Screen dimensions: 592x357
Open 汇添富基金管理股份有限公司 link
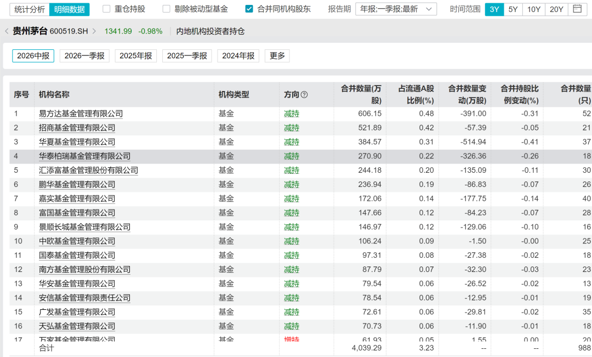pos(88,171)
